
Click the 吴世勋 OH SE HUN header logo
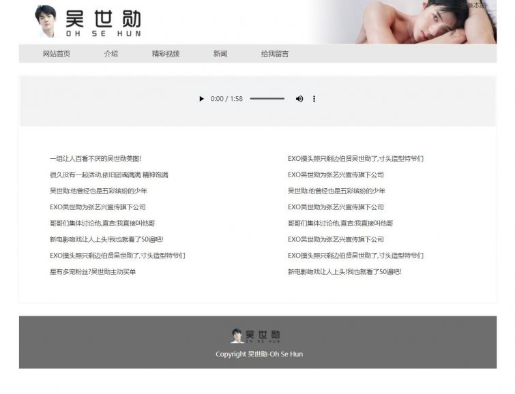(88, 22)
